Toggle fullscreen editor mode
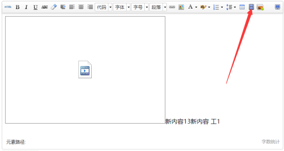Screen dimensions: 284x151 coord(278,7)
